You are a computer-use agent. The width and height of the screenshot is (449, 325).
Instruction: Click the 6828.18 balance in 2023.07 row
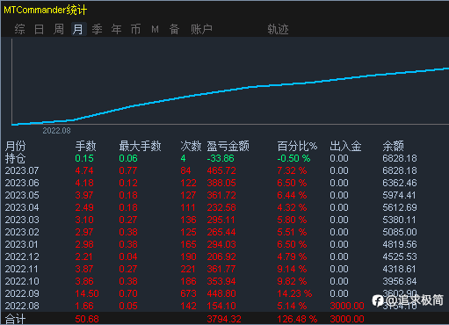click(x=400, y=170)
